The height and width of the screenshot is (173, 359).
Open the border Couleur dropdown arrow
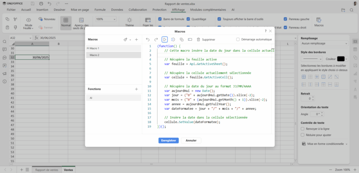[346, 59]
